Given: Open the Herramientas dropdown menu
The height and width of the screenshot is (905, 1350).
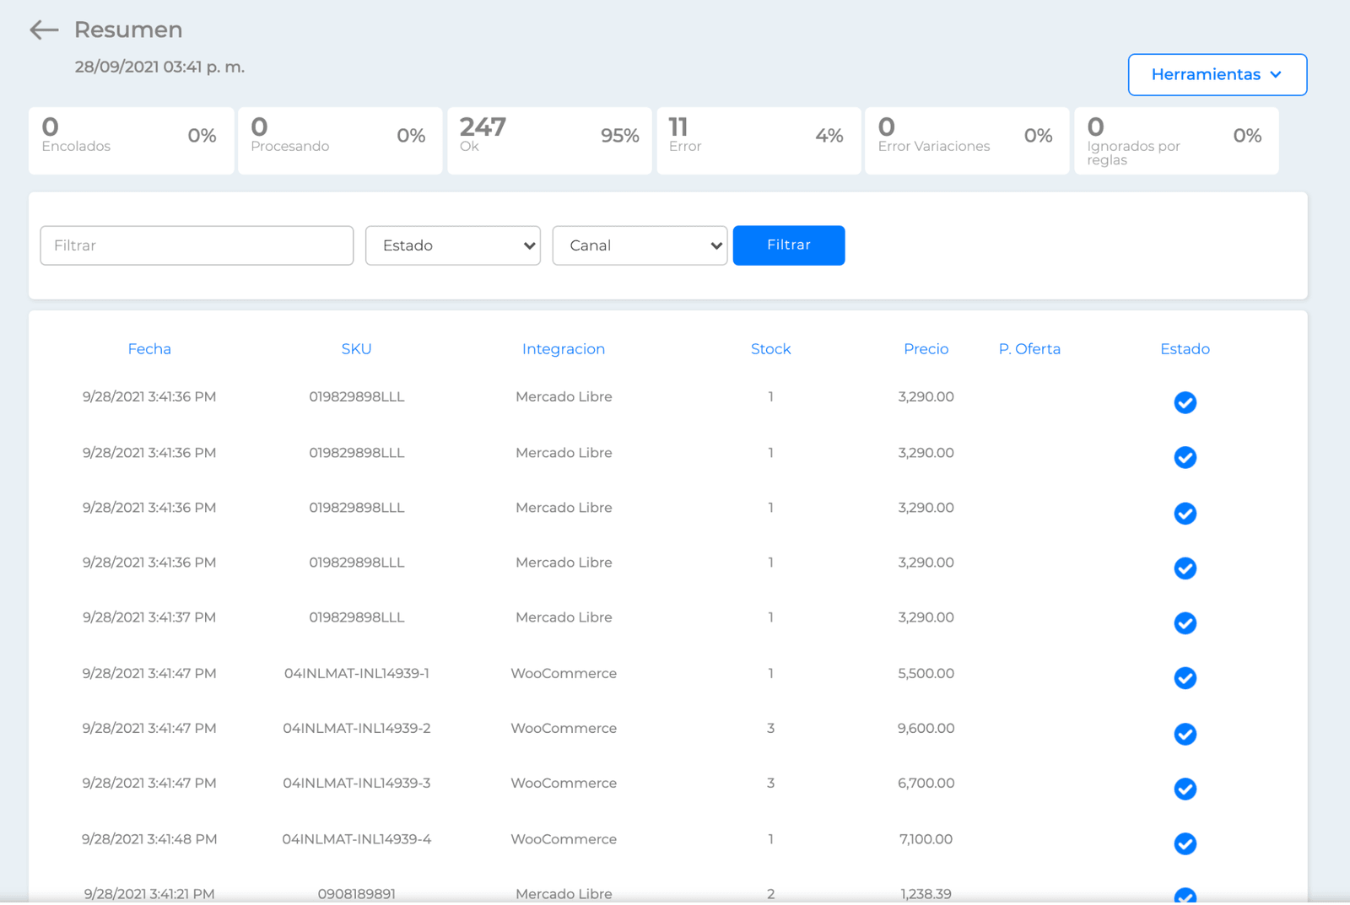Looking at the screenshot, I should [x=1217, y=75].
